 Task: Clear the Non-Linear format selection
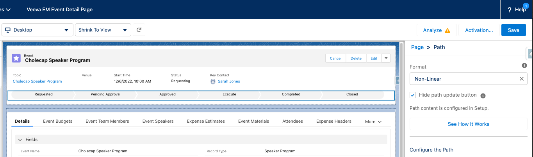coord(521,79)
